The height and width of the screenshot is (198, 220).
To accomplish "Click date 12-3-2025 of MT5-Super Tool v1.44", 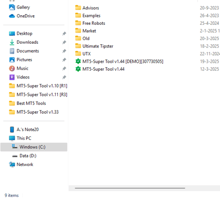I will 209,69.
